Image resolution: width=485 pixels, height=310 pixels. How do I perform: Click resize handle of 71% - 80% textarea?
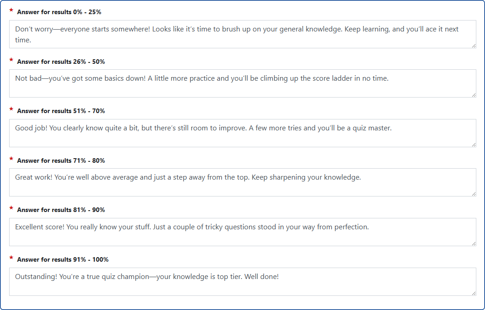tap(474, 194)
